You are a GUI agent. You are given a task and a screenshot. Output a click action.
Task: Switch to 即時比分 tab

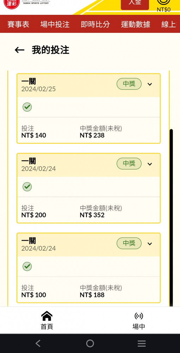[95, 24]
